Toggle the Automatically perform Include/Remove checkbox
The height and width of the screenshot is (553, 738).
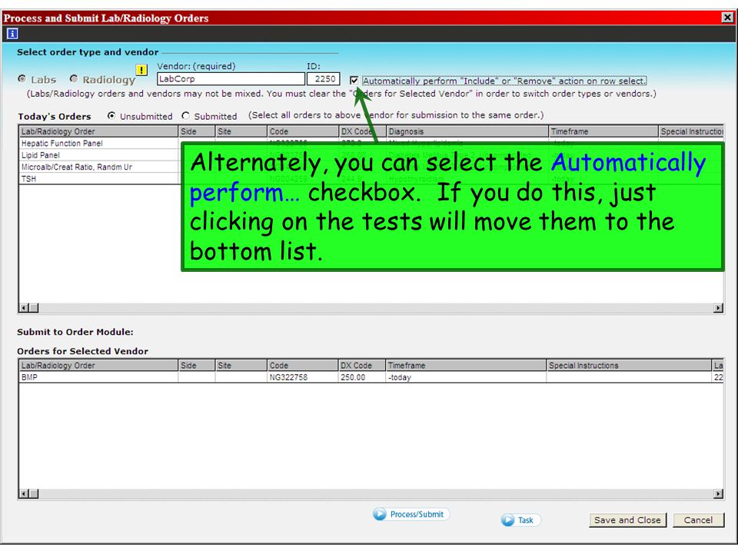tap(354, 81)
